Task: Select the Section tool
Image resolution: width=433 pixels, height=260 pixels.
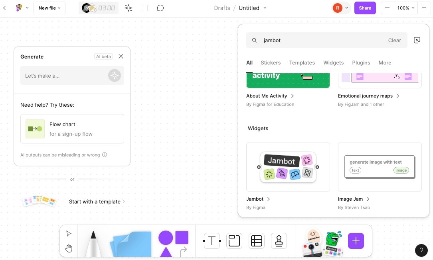Action: point(234,241)
